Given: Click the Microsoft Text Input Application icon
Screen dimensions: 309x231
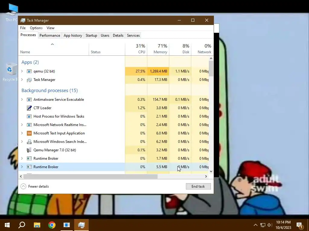Looking at the screenshot, I should point(29,133).
